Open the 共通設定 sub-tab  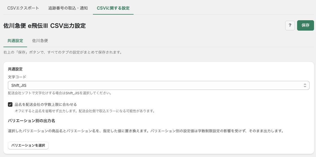(x=15, y=41)
